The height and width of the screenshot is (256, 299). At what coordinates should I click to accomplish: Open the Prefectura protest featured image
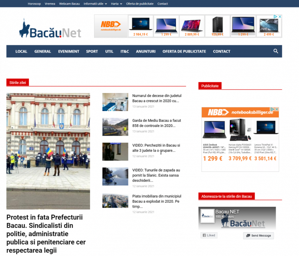point(48,151)
